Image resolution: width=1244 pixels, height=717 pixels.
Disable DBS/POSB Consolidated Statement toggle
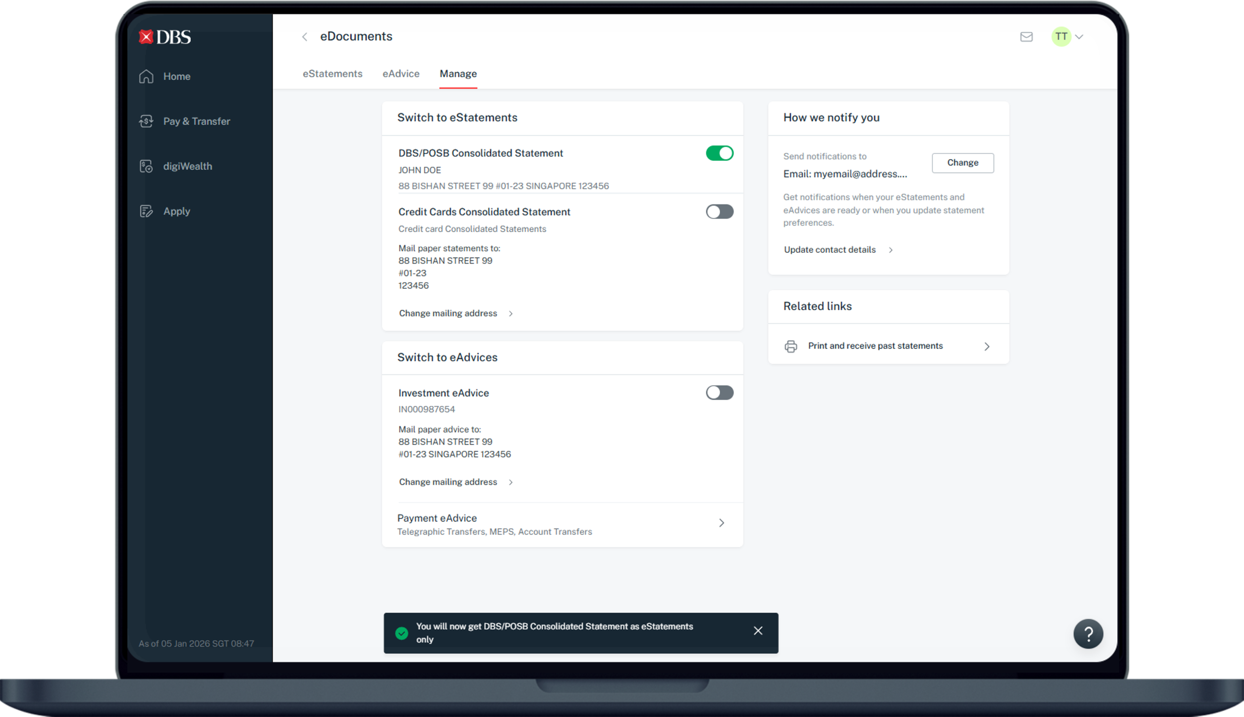pos(719,153)
